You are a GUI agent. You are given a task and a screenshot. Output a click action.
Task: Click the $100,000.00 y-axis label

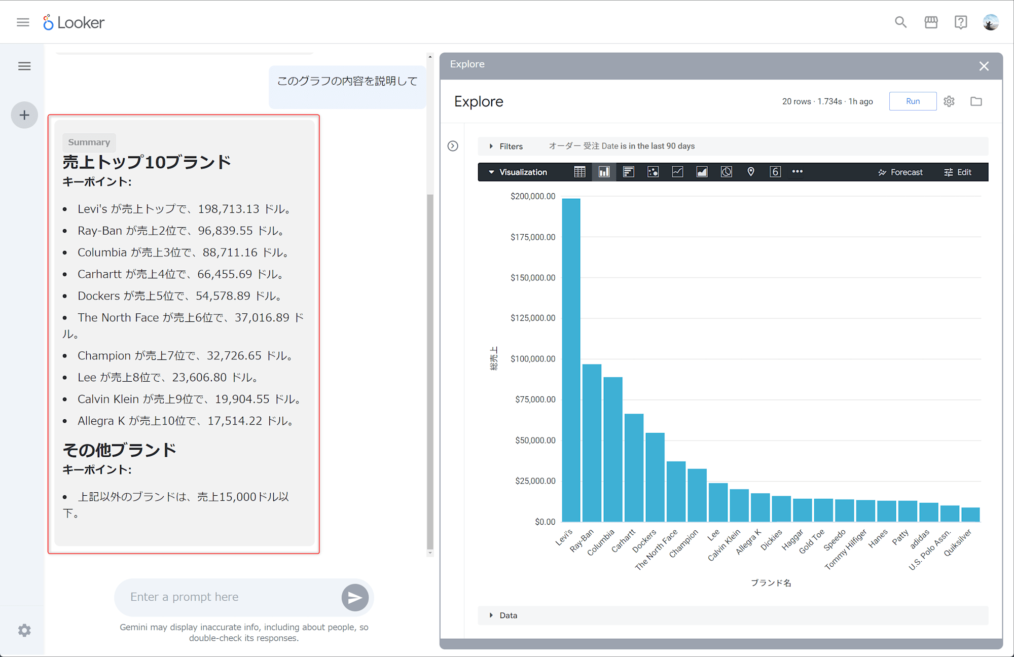pyautogui.click(x=533, y=359)
